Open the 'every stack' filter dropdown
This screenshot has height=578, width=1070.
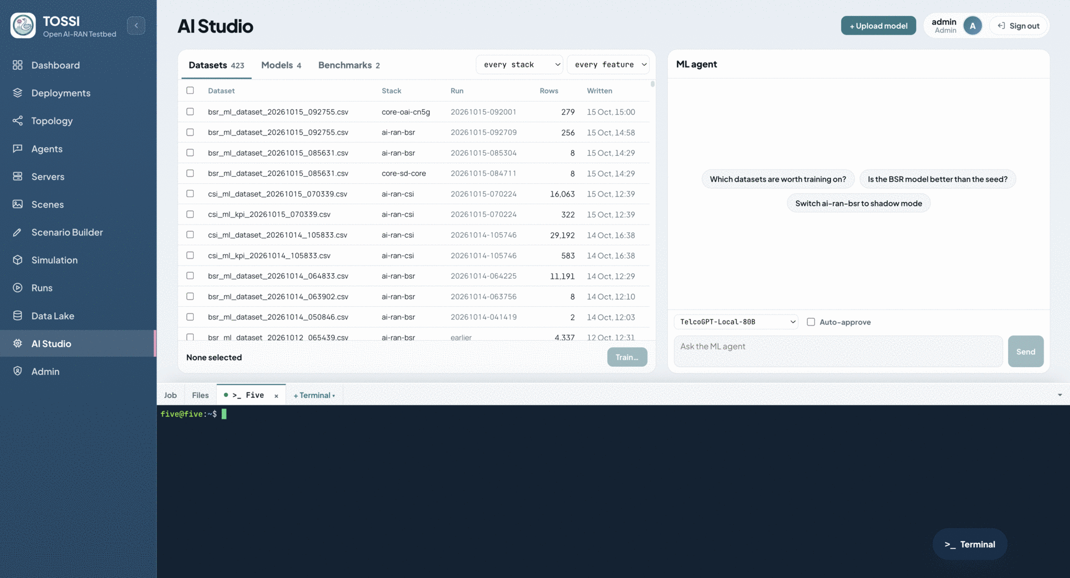tap(519, 64)
